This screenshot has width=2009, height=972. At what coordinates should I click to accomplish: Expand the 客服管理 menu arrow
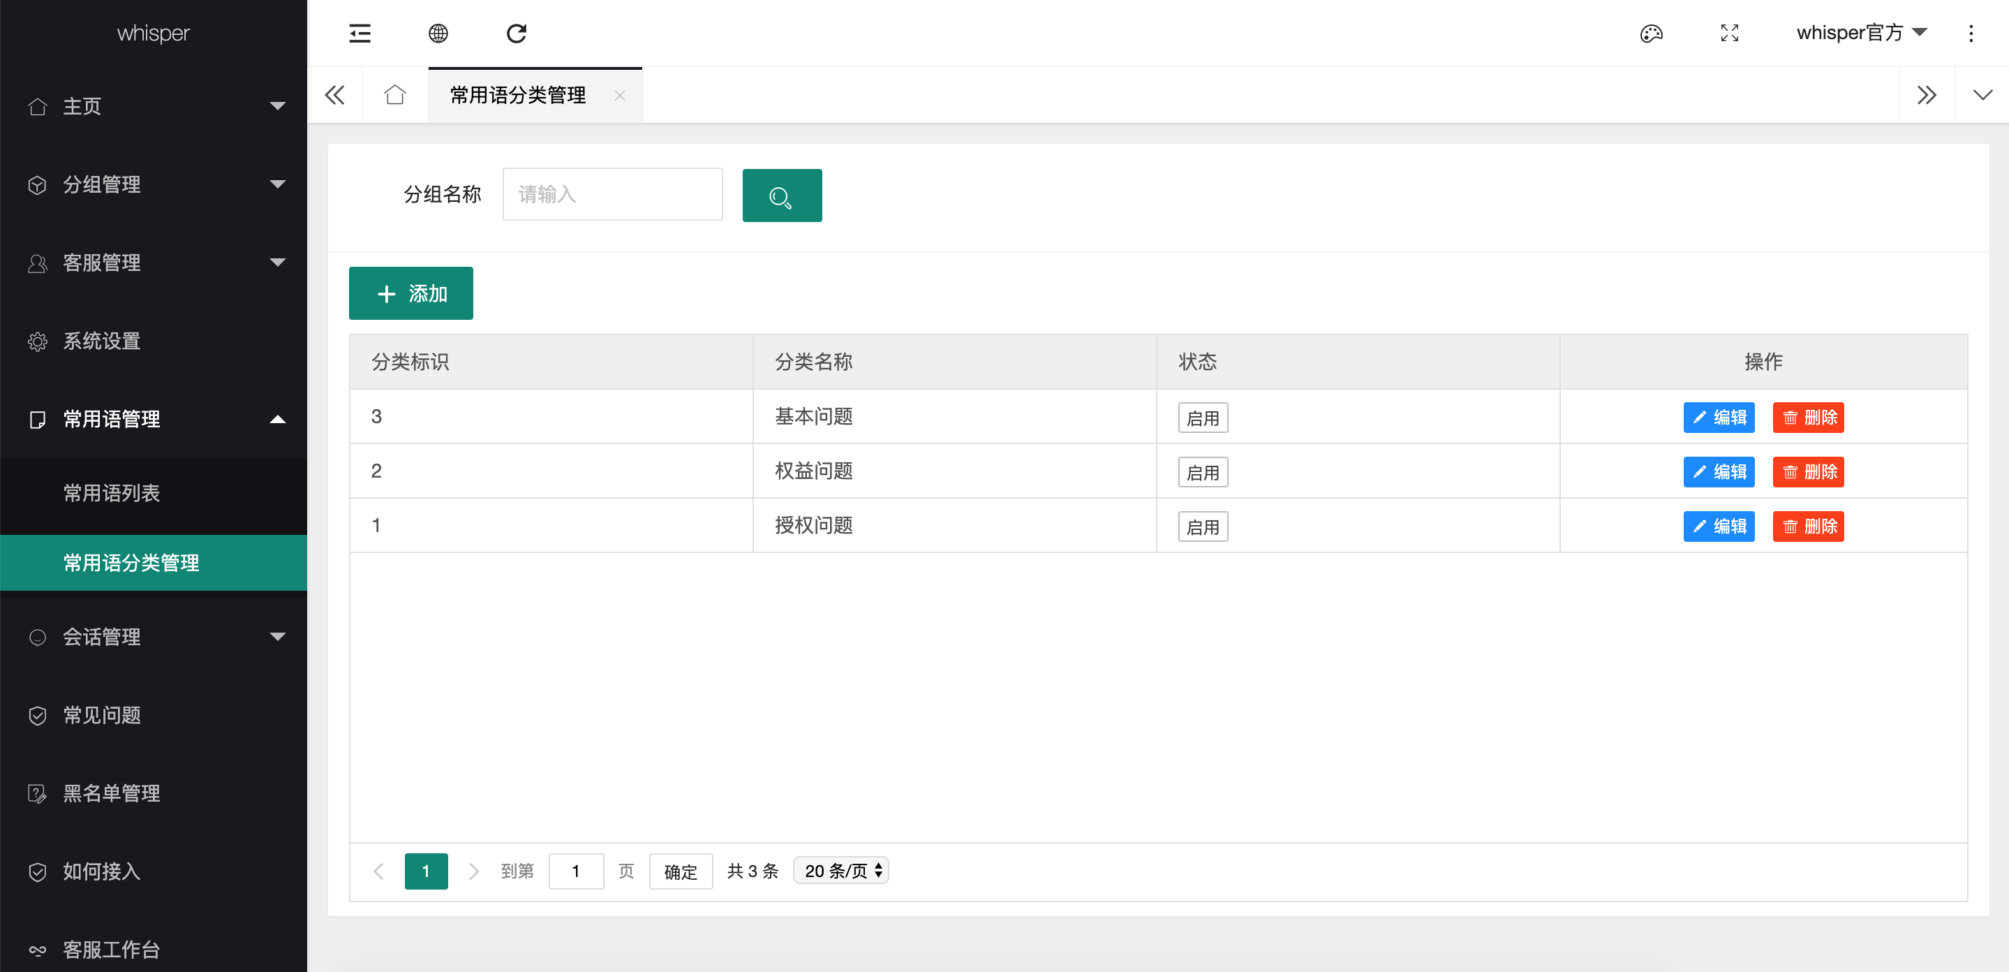tap(277, 262)
